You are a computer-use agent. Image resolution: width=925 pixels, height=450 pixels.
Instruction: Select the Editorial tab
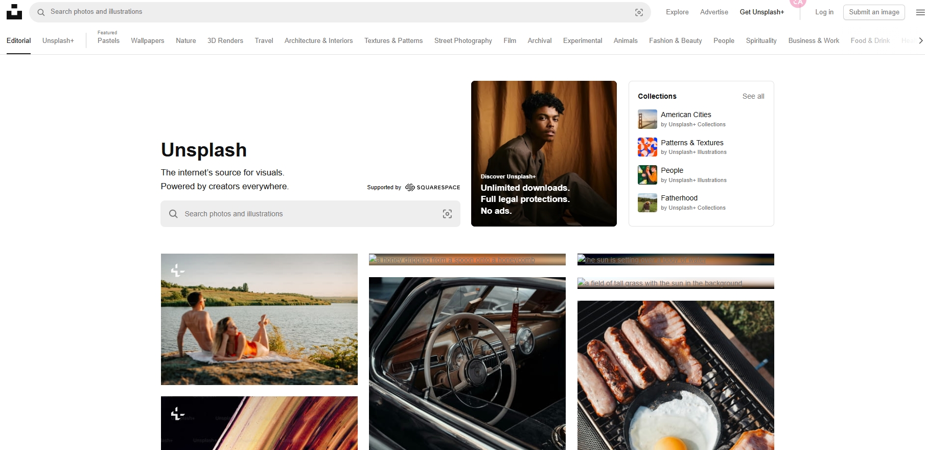(19, 41)
